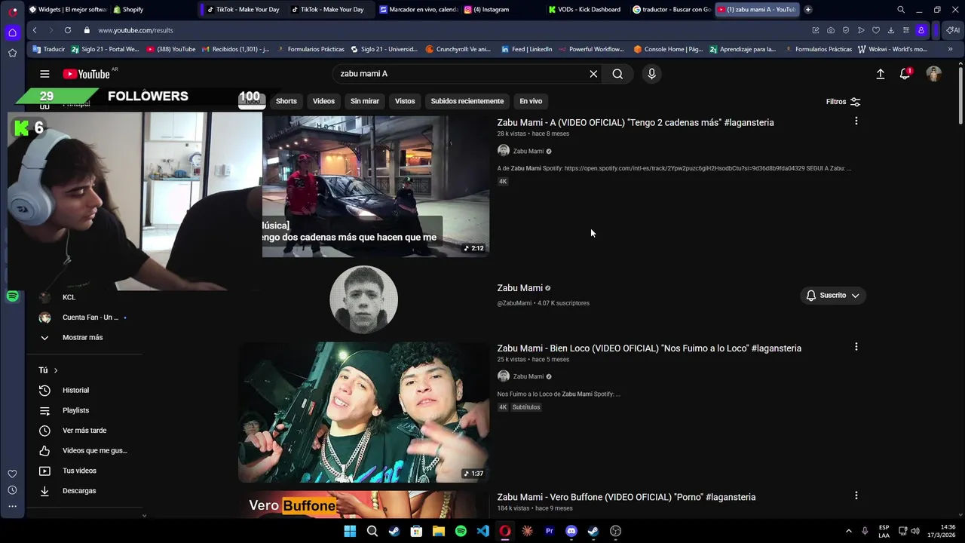Open Zabu Mami channel under 'Bien Loco'
This screenshot has height=543, width=965.
click(528, 376)
